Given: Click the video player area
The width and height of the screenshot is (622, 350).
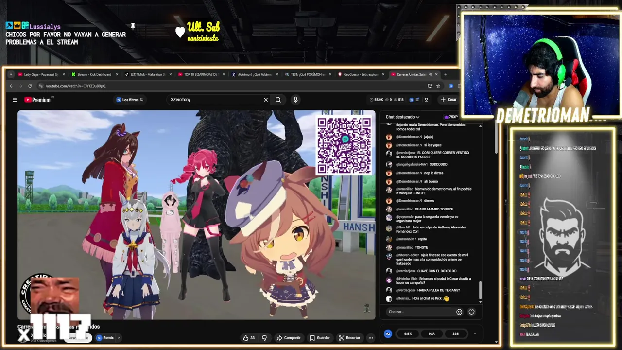Looking at the screenshot, I should (196, 215).
